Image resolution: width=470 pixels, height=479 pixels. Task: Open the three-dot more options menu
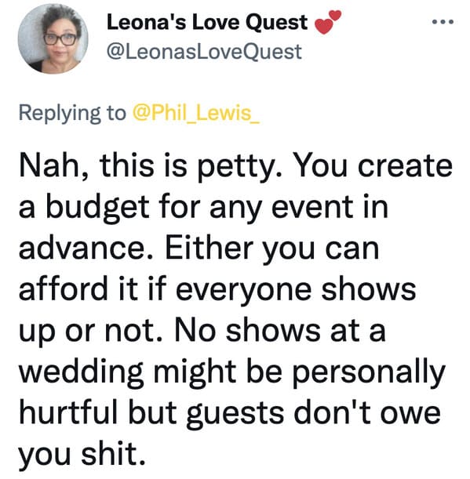point(443,22)
